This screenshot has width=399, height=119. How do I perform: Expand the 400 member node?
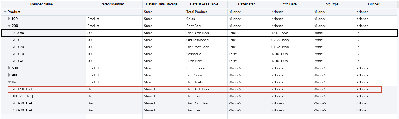pyautogui.click(x=9, y=75)
